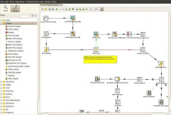
Task: Expand the Data Warehouse folder
Action: coord(1,100)
